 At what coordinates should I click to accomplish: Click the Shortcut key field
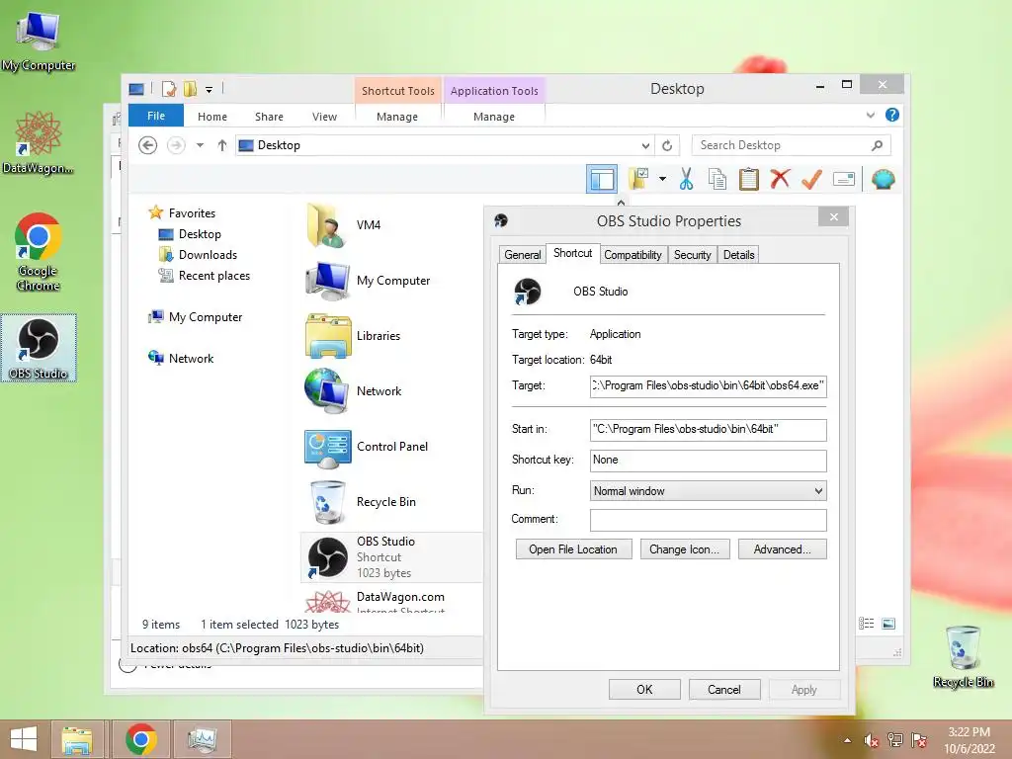[708, 461]
